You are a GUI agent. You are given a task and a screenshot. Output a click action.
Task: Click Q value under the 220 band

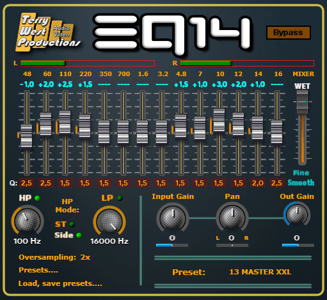click(x=84, y=183)
